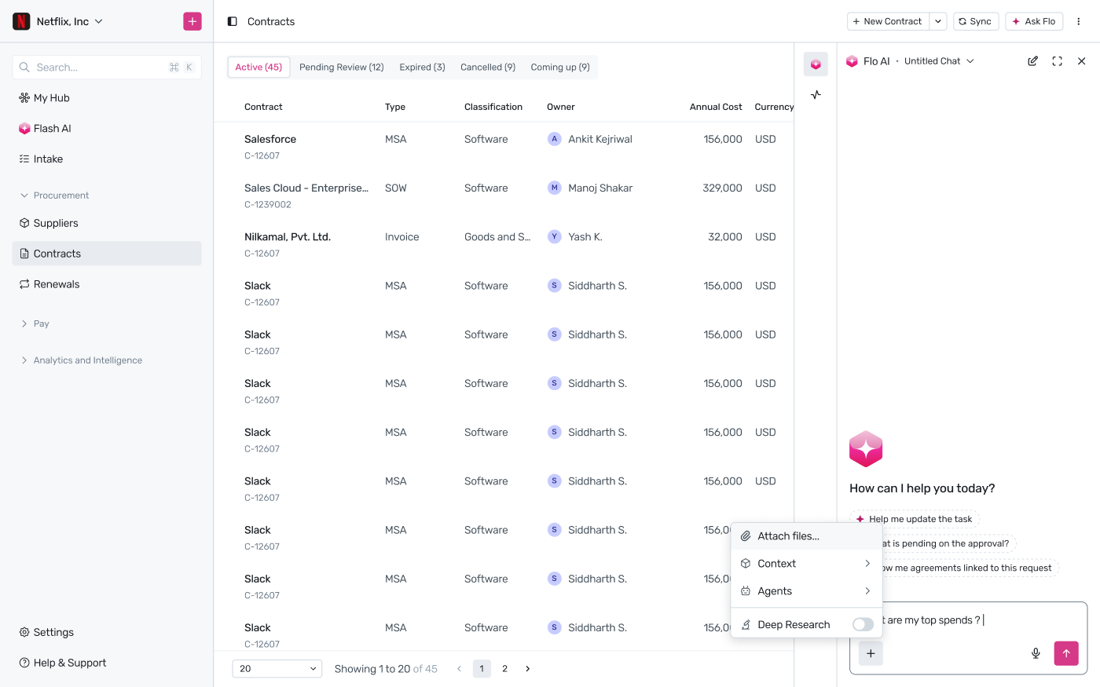This screenshot has width=1100, height=687.
Task: Click the 329,000 annual cost value
Action: tap(722, 188)
